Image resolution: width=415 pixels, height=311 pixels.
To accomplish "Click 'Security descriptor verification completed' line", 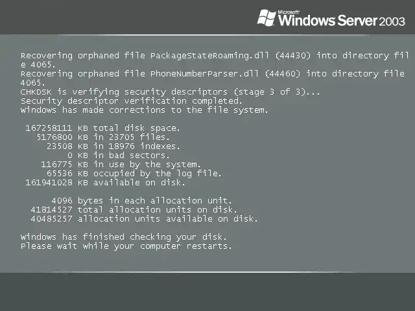I will pos(131,101).
